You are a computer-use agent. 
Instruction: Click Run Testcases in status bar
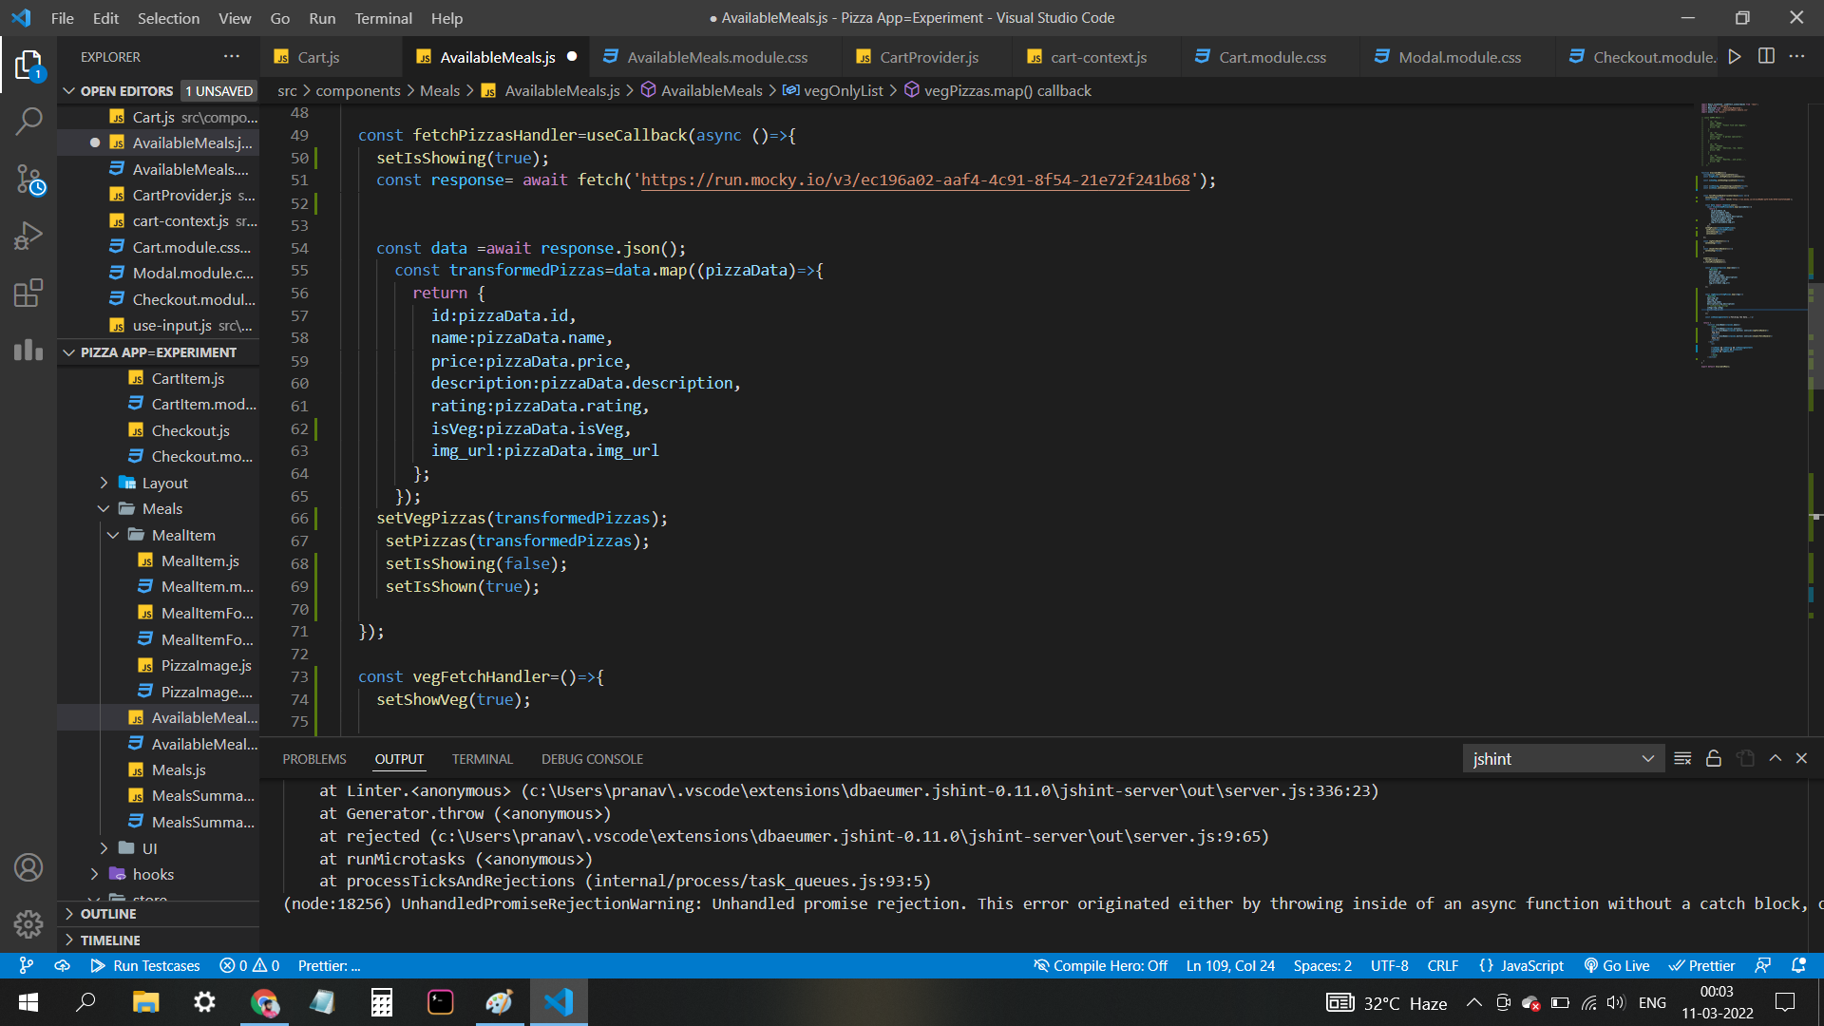(x=145, y=965)
